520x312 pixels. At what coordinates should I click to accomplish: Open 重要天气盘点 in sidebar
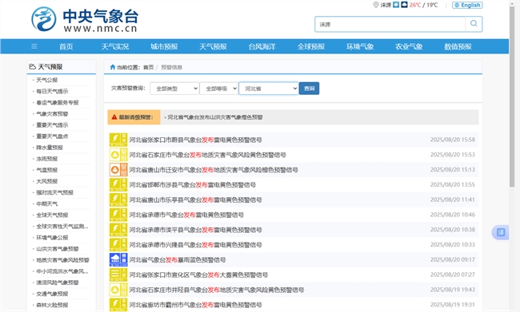tap(52, 136)
